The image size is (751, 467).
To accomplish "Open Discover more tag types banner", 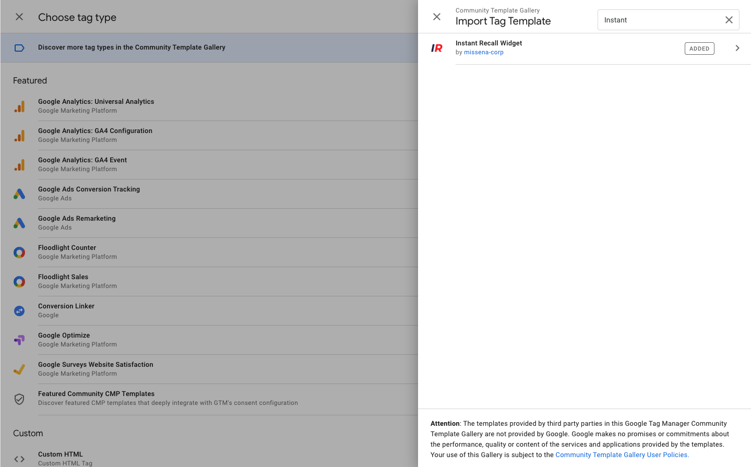I will (x=209, y=47).
